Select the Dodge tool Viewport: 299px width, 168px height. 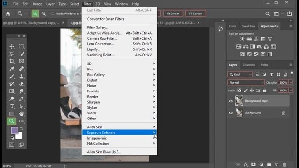point(12,98)
